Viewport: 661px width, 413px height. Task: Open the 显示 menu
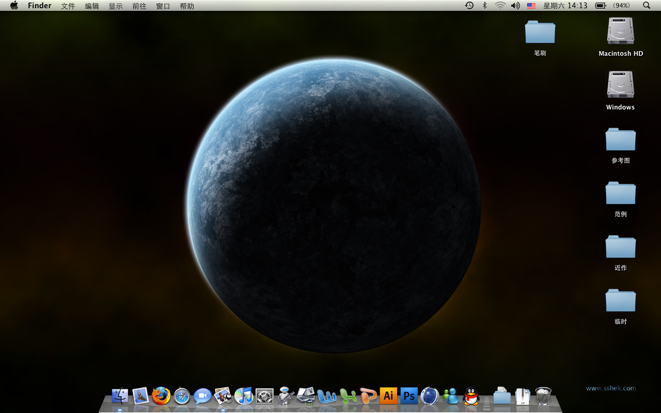tap(116, 6)
